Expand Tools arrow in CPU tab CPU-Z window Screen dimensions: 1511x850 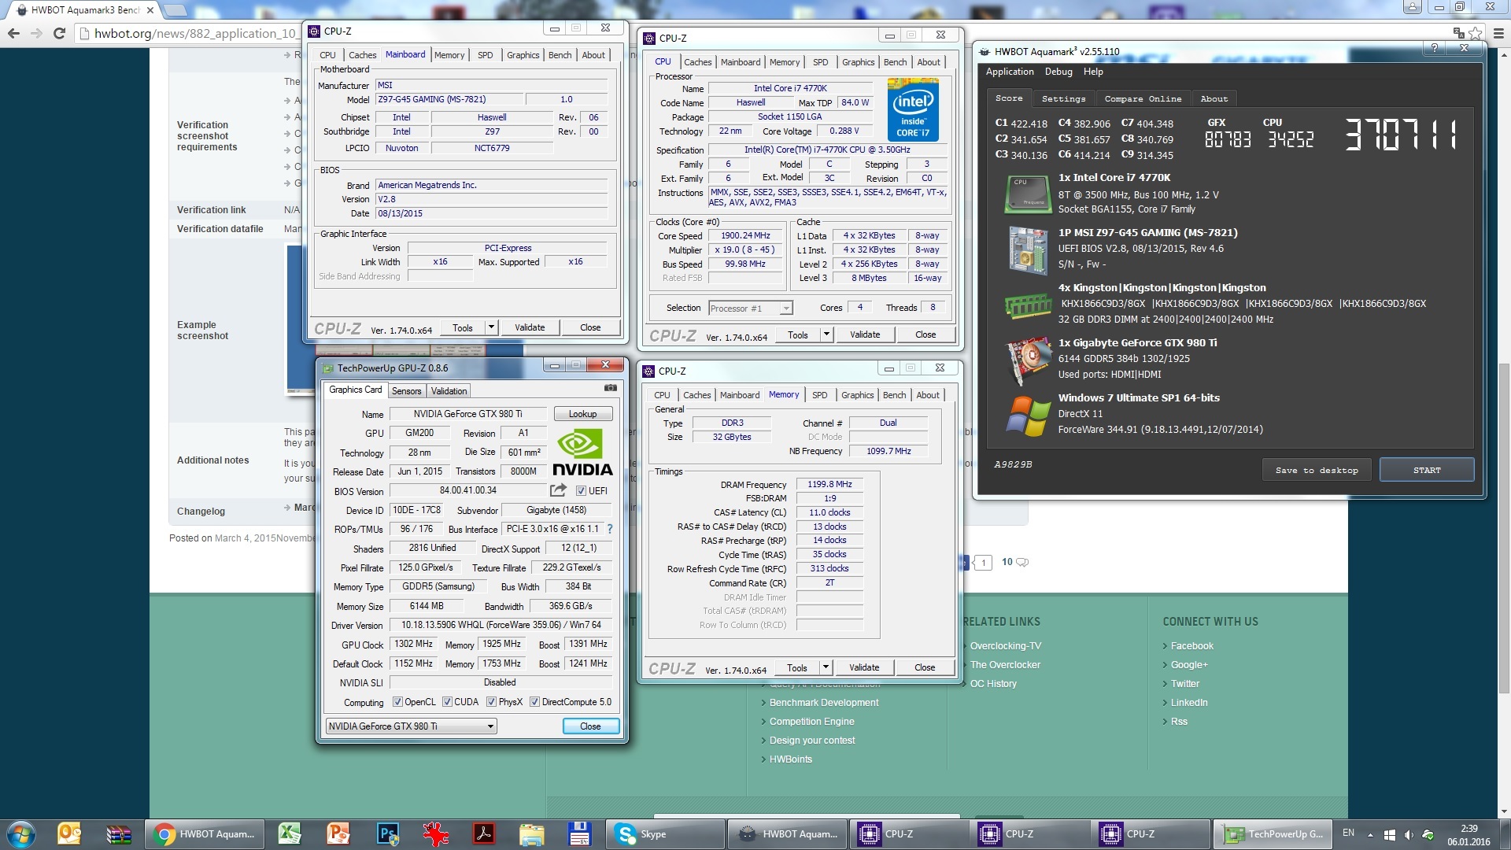(x=826, y=334)
